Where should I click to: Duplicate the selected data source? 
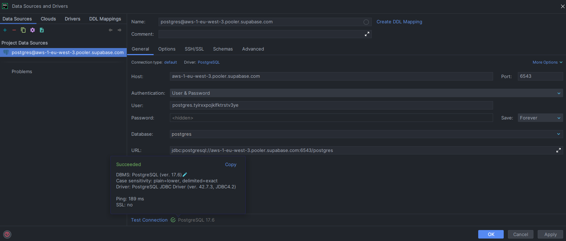pyautogui.click(x=23, y=30)
